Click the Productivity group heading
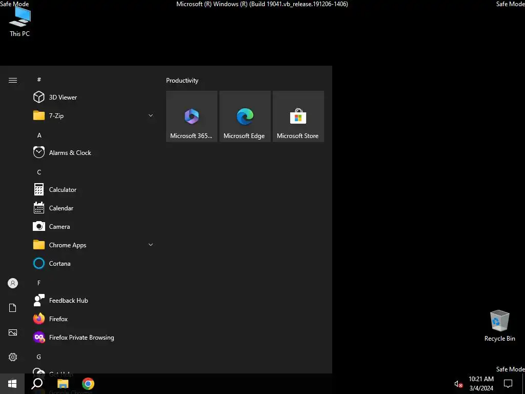Screen dimensions: 525x394 point(182,81)
